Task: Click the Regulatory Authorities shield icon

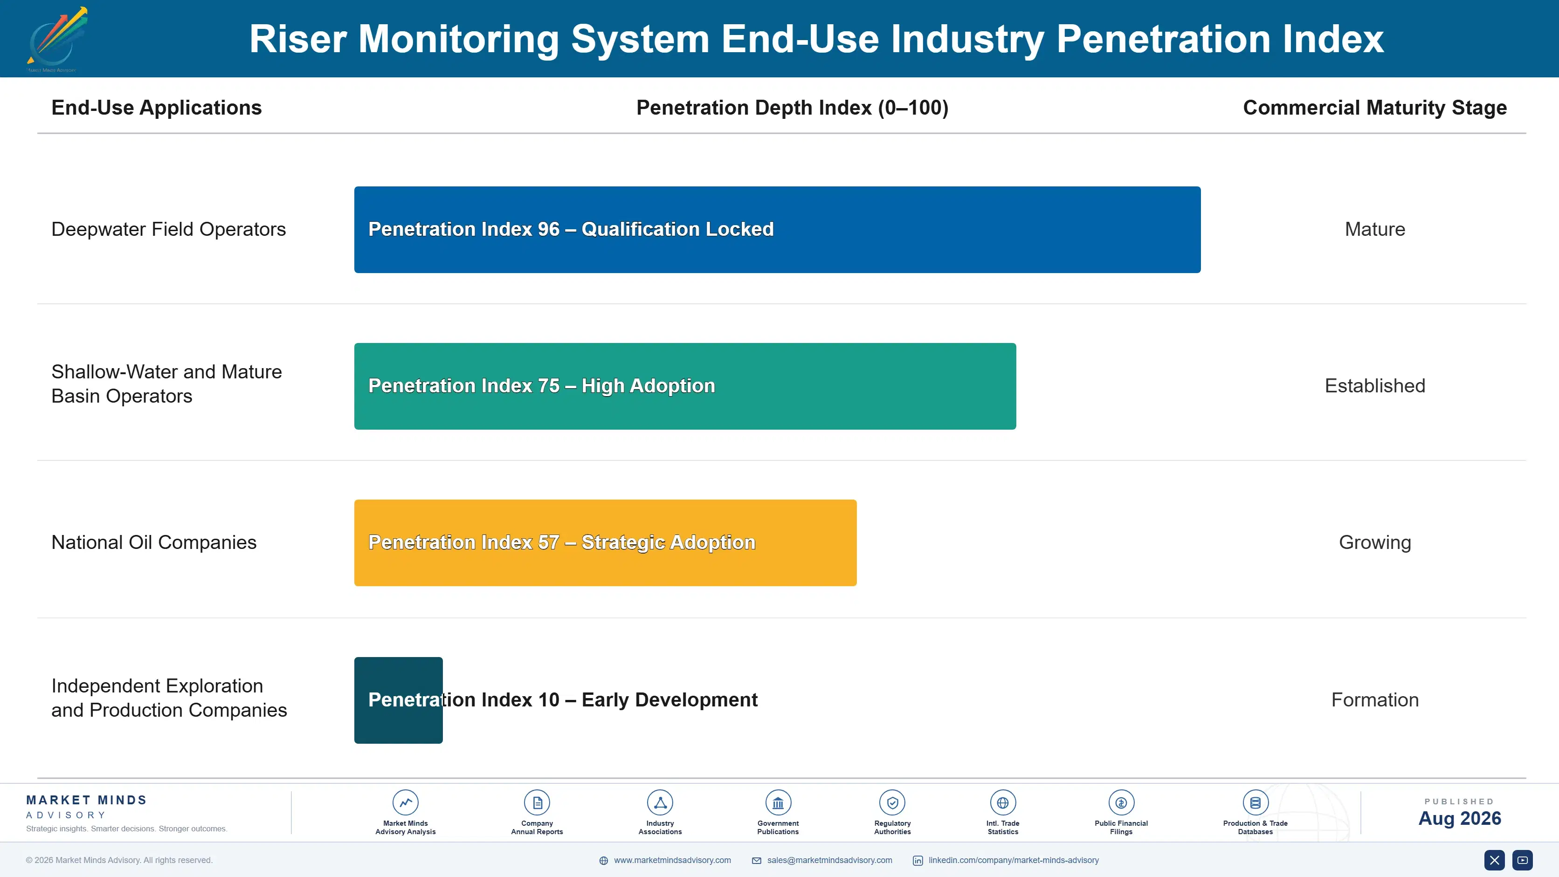Action: click(x=892, y=802)
